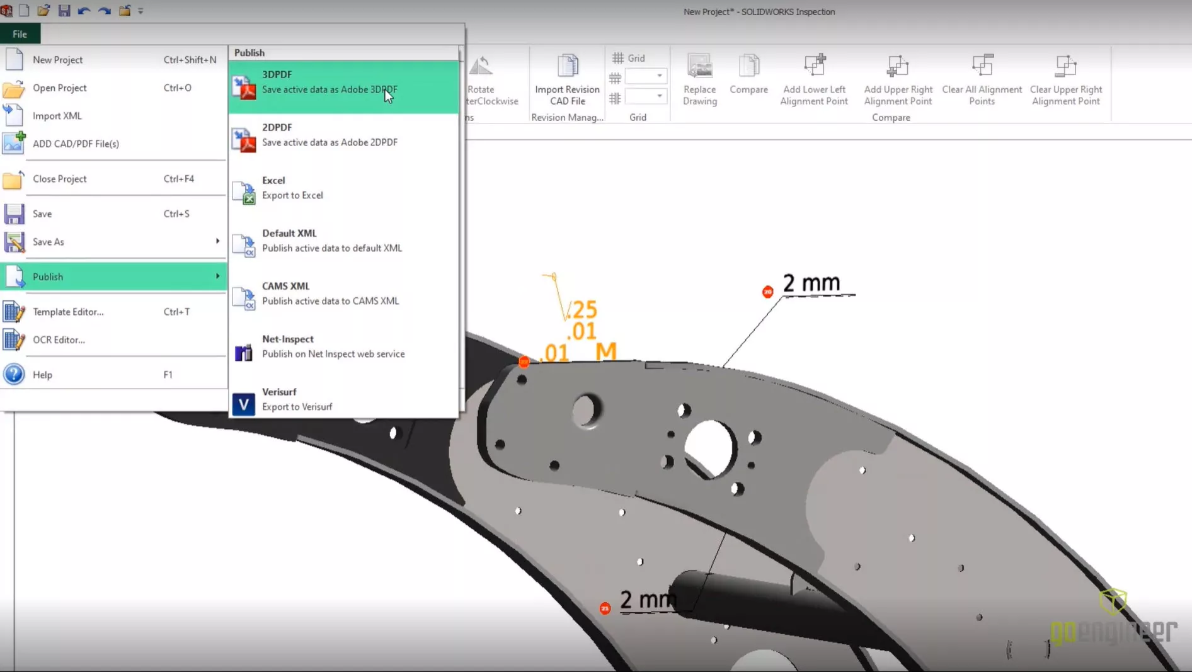The image size is (1192, 672).
Task: Publish to CAMS XML
Action: click(x=343, y=299)
